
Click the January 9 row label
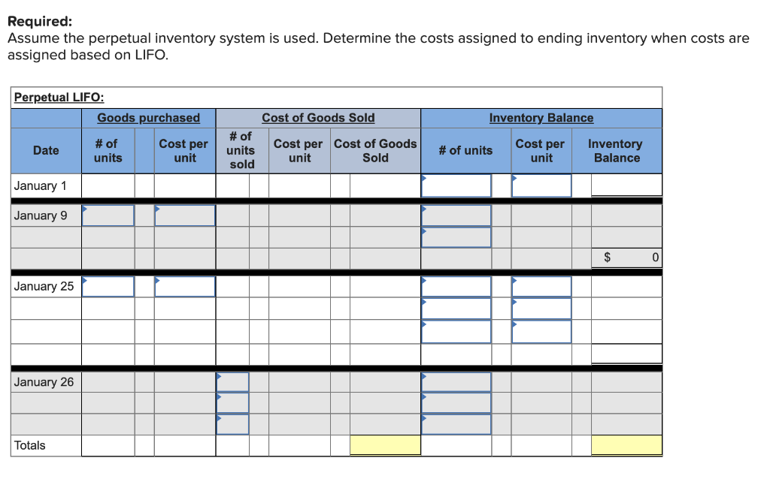coord(41,215)
